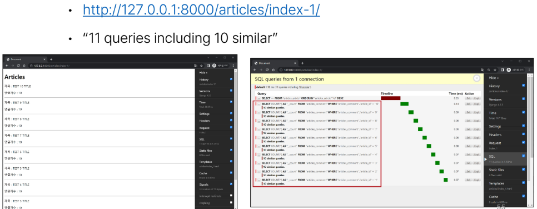
Task: Hide the left debug toolbar via Hide »
Action: pyautogui.click(x=204, y=73)
